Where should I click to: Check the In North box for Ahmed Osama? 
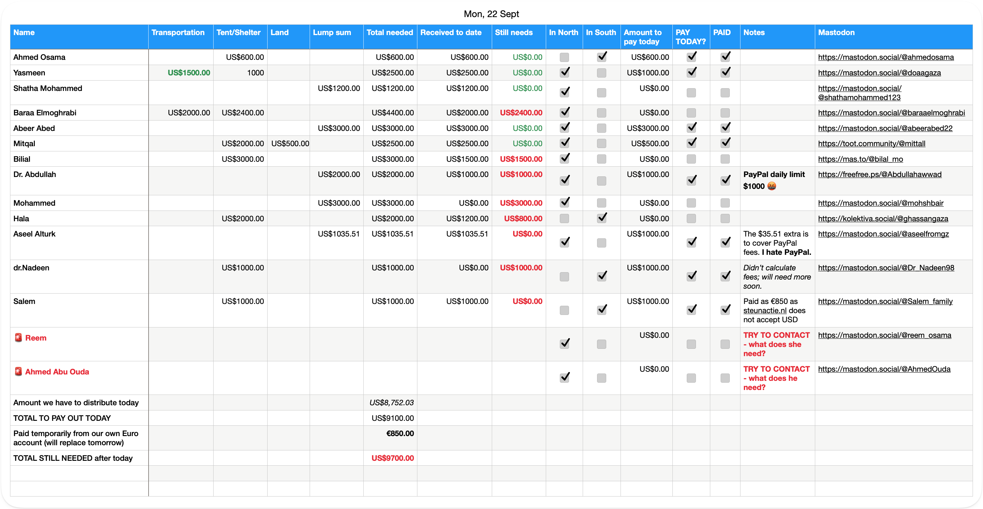564,57
